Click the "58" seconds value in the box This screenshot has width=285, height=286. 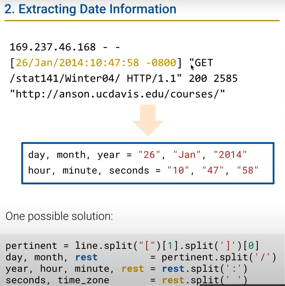(247, 171)
